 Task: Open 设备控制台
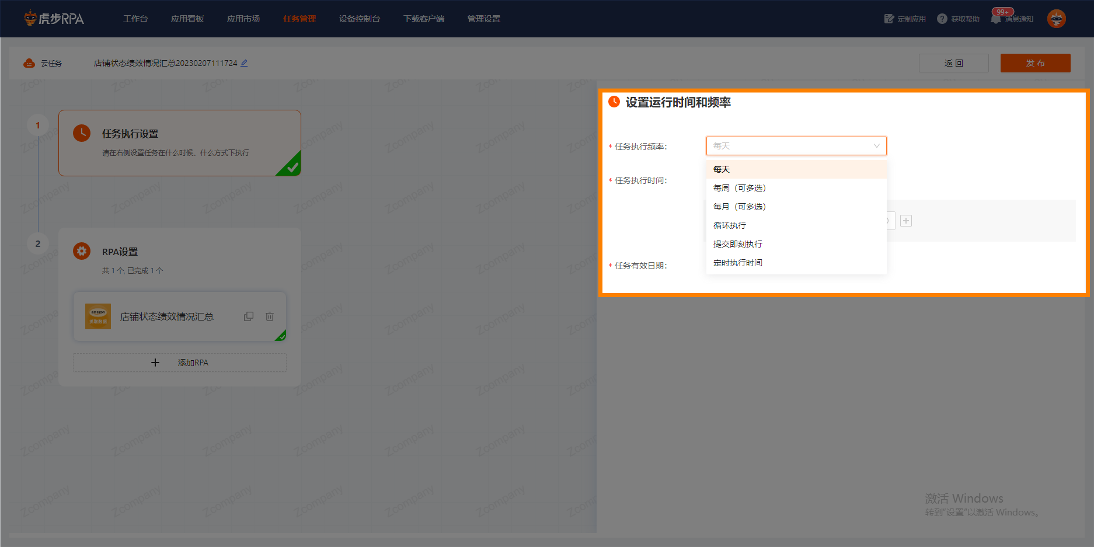click(360, 19)
